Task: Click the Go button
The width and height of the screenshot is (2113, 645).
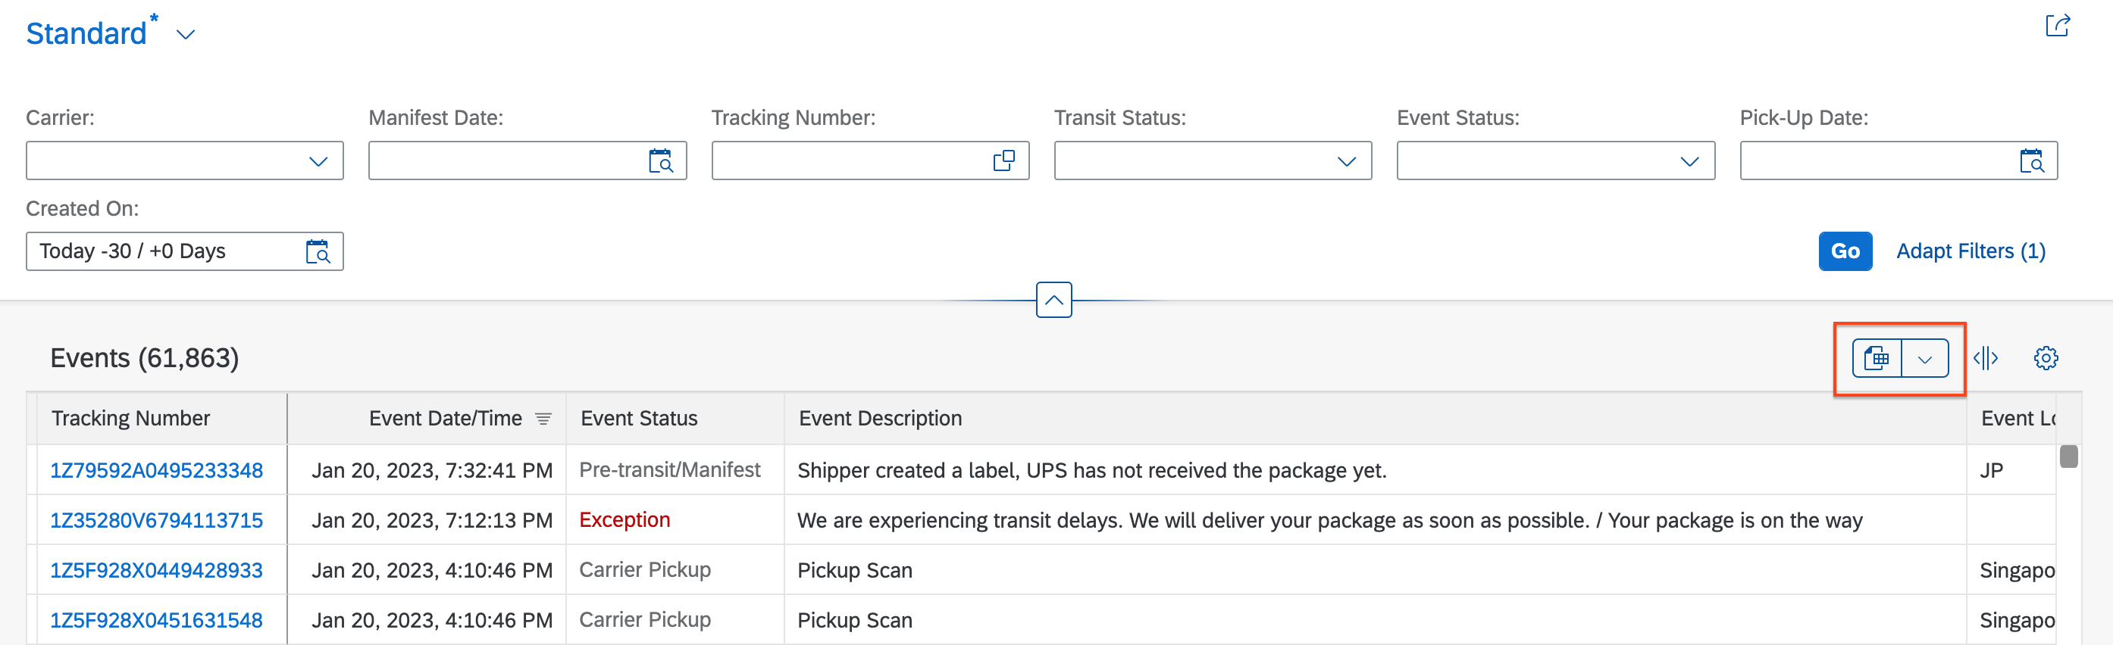Action: pyautogui.click(x=1845, y=251)
